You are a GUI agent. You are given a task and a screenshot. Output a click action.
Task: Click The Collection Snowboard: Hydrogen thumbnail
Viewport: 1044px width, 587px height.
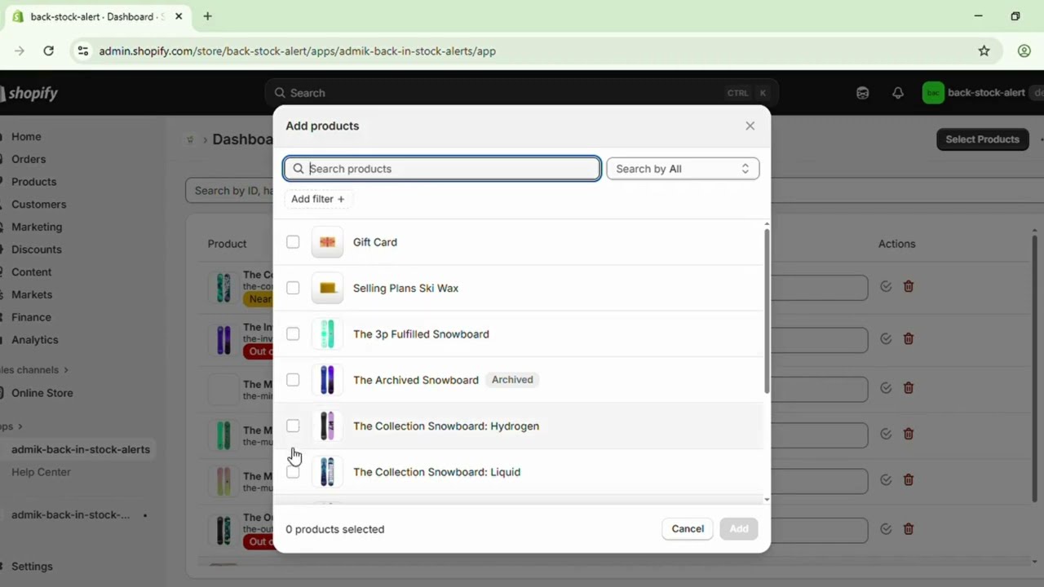tap(327, 426)
